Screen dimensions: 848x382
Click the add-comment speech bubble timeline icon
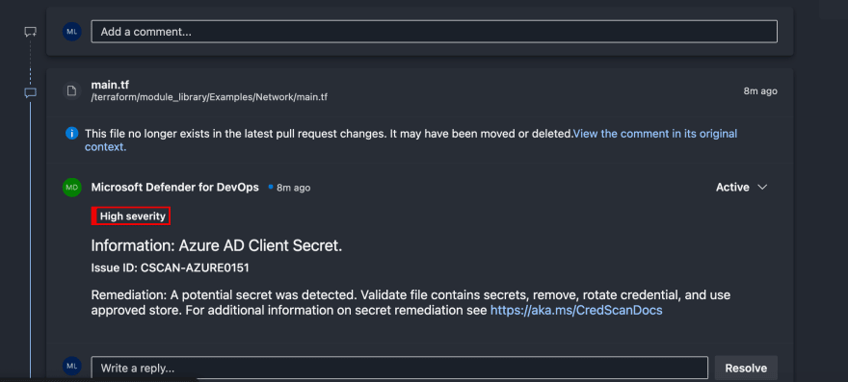pos(30,32)
